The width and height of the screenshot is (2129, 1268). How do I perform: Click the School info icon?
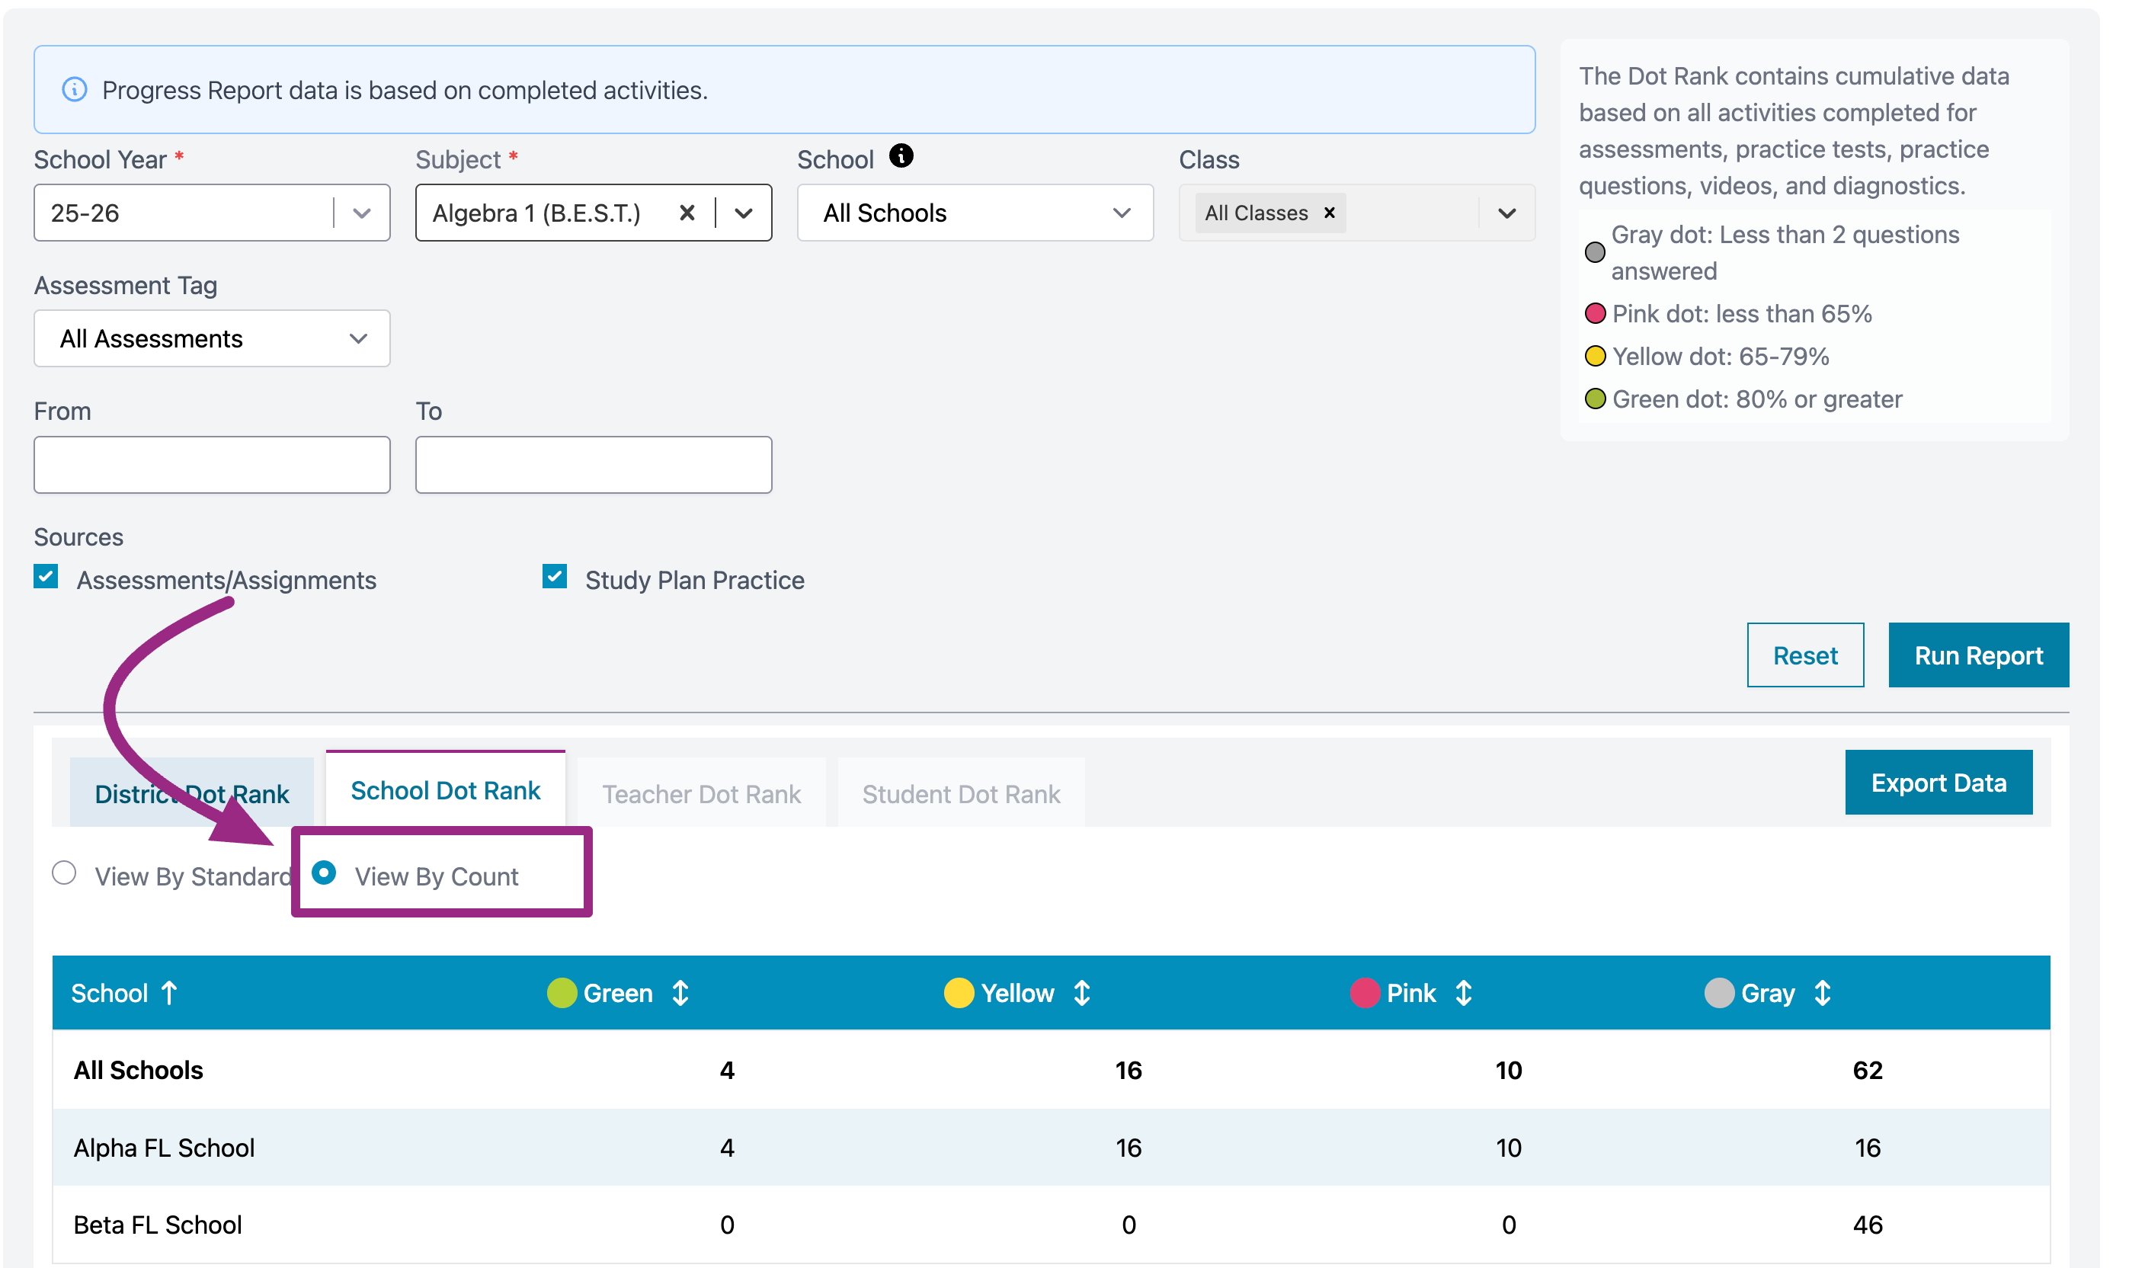tap(901, 156)
